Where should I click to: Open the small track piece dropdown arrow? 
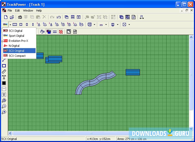[x=106, y=24]
